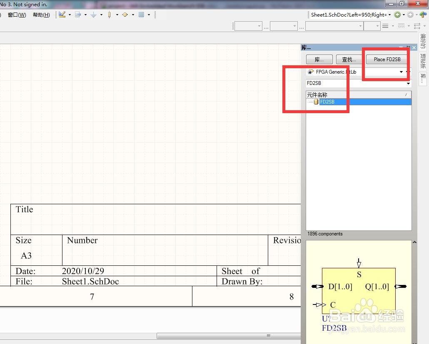Open the second empty toolbar combo box

284,26
